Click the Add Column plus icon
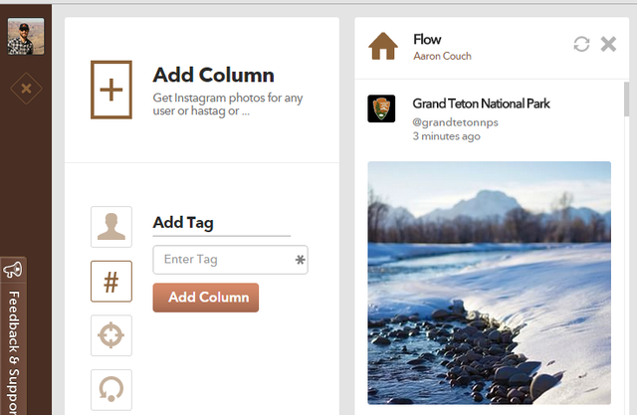This screenshot has width=637, height=415. click(x=111, y=90)
